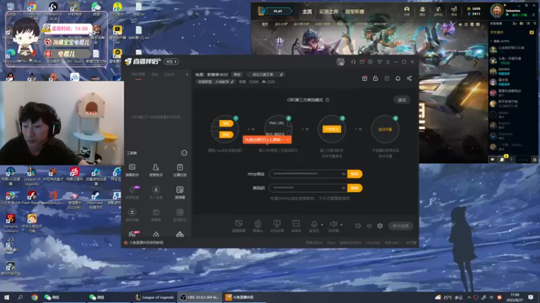Add a 手机投屏 phone screen source
Image resolution: width=540 pixels, height=303 pixels.
(x=277, y=226)
